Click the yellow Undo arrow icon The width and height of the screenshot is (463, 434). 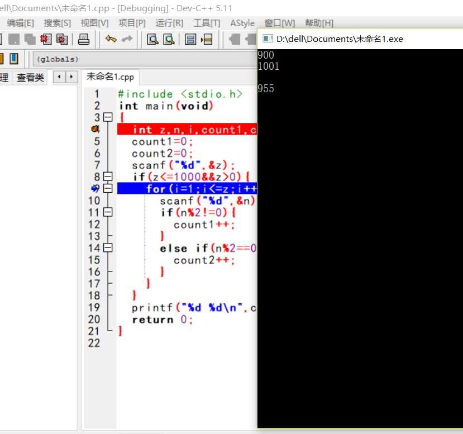tap(111, 39)
